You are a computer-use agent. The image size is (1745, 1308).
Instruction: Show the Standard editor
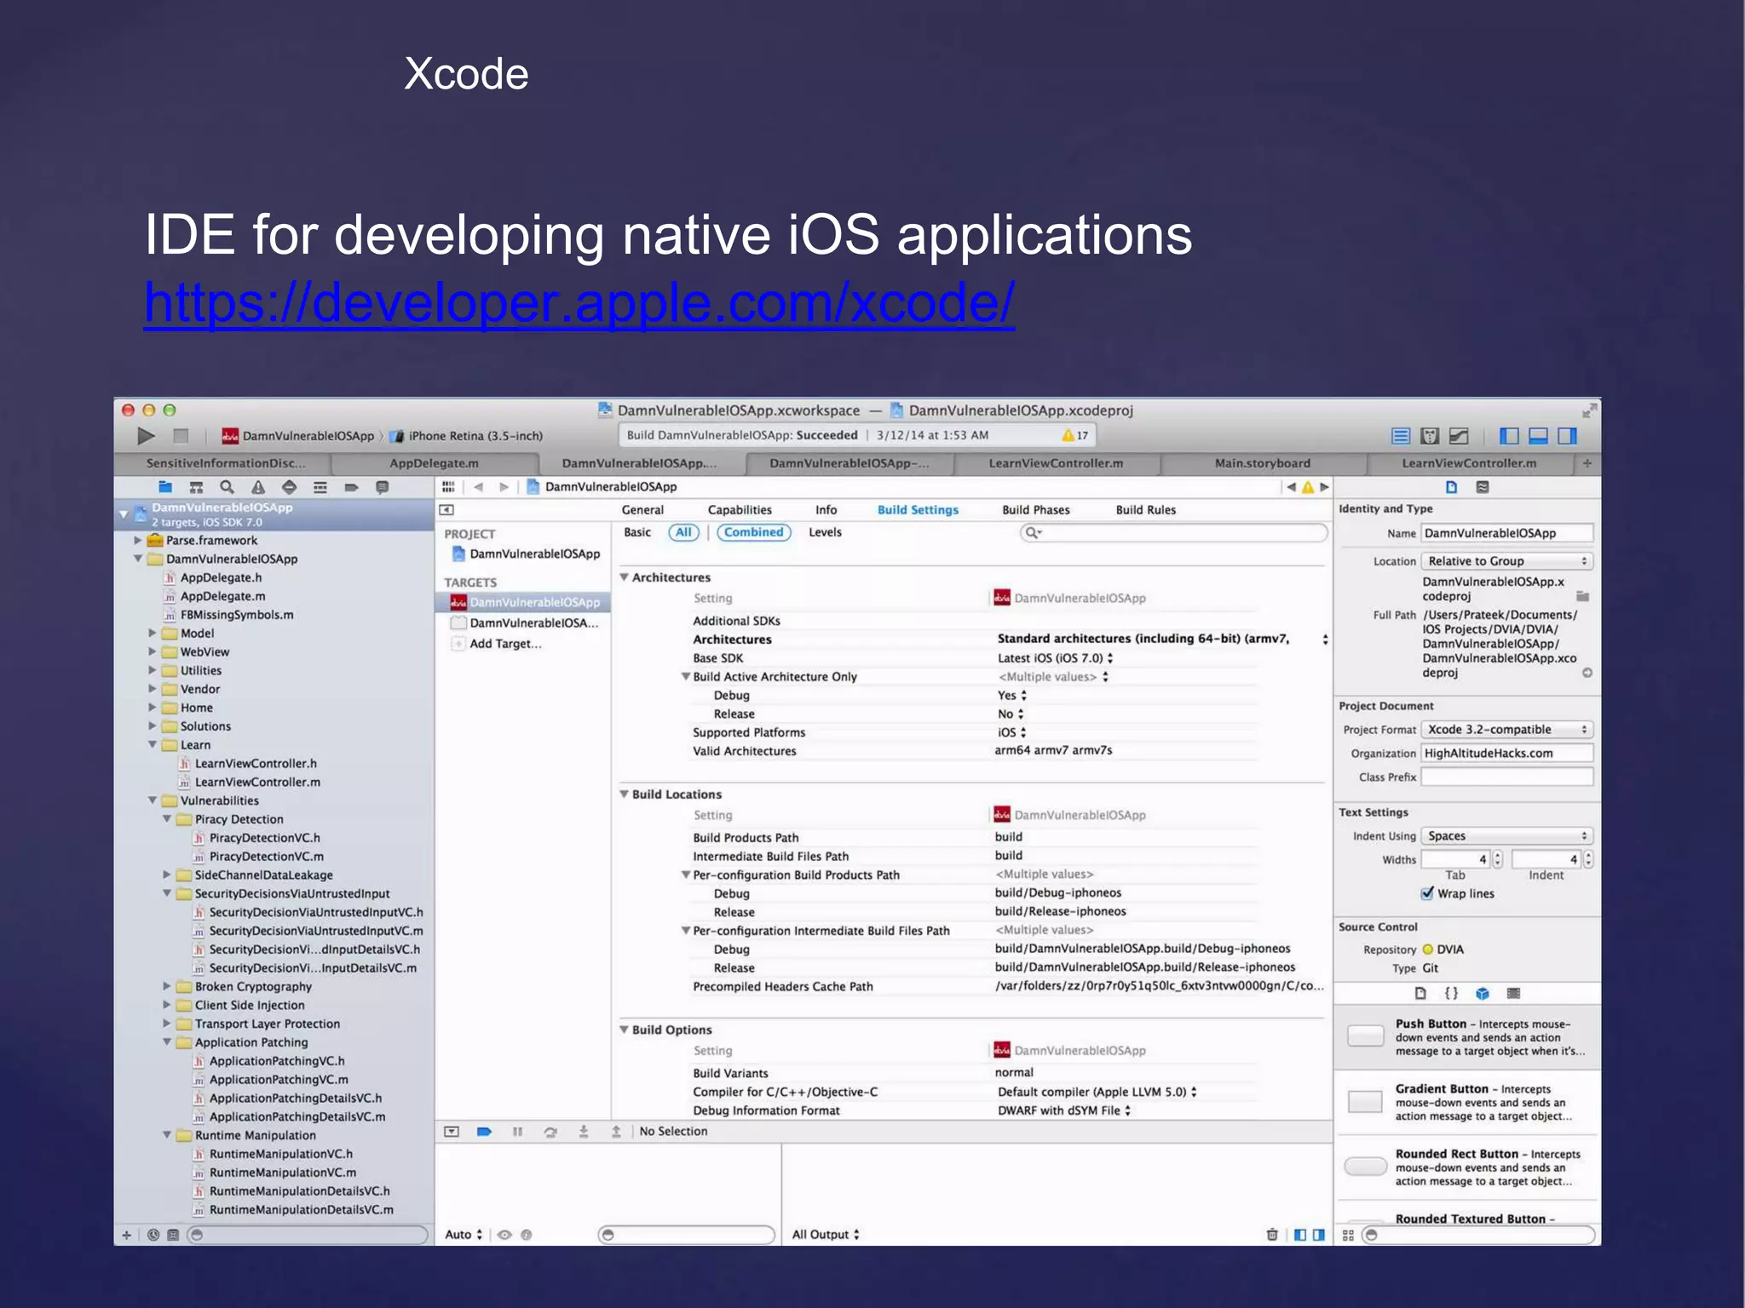1401,436
